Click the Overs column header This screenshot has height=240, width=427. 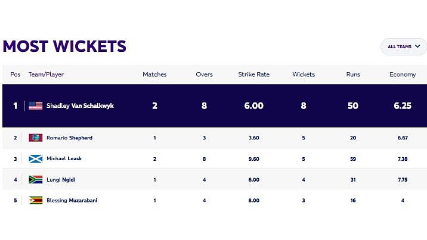[x=204, y=74]
